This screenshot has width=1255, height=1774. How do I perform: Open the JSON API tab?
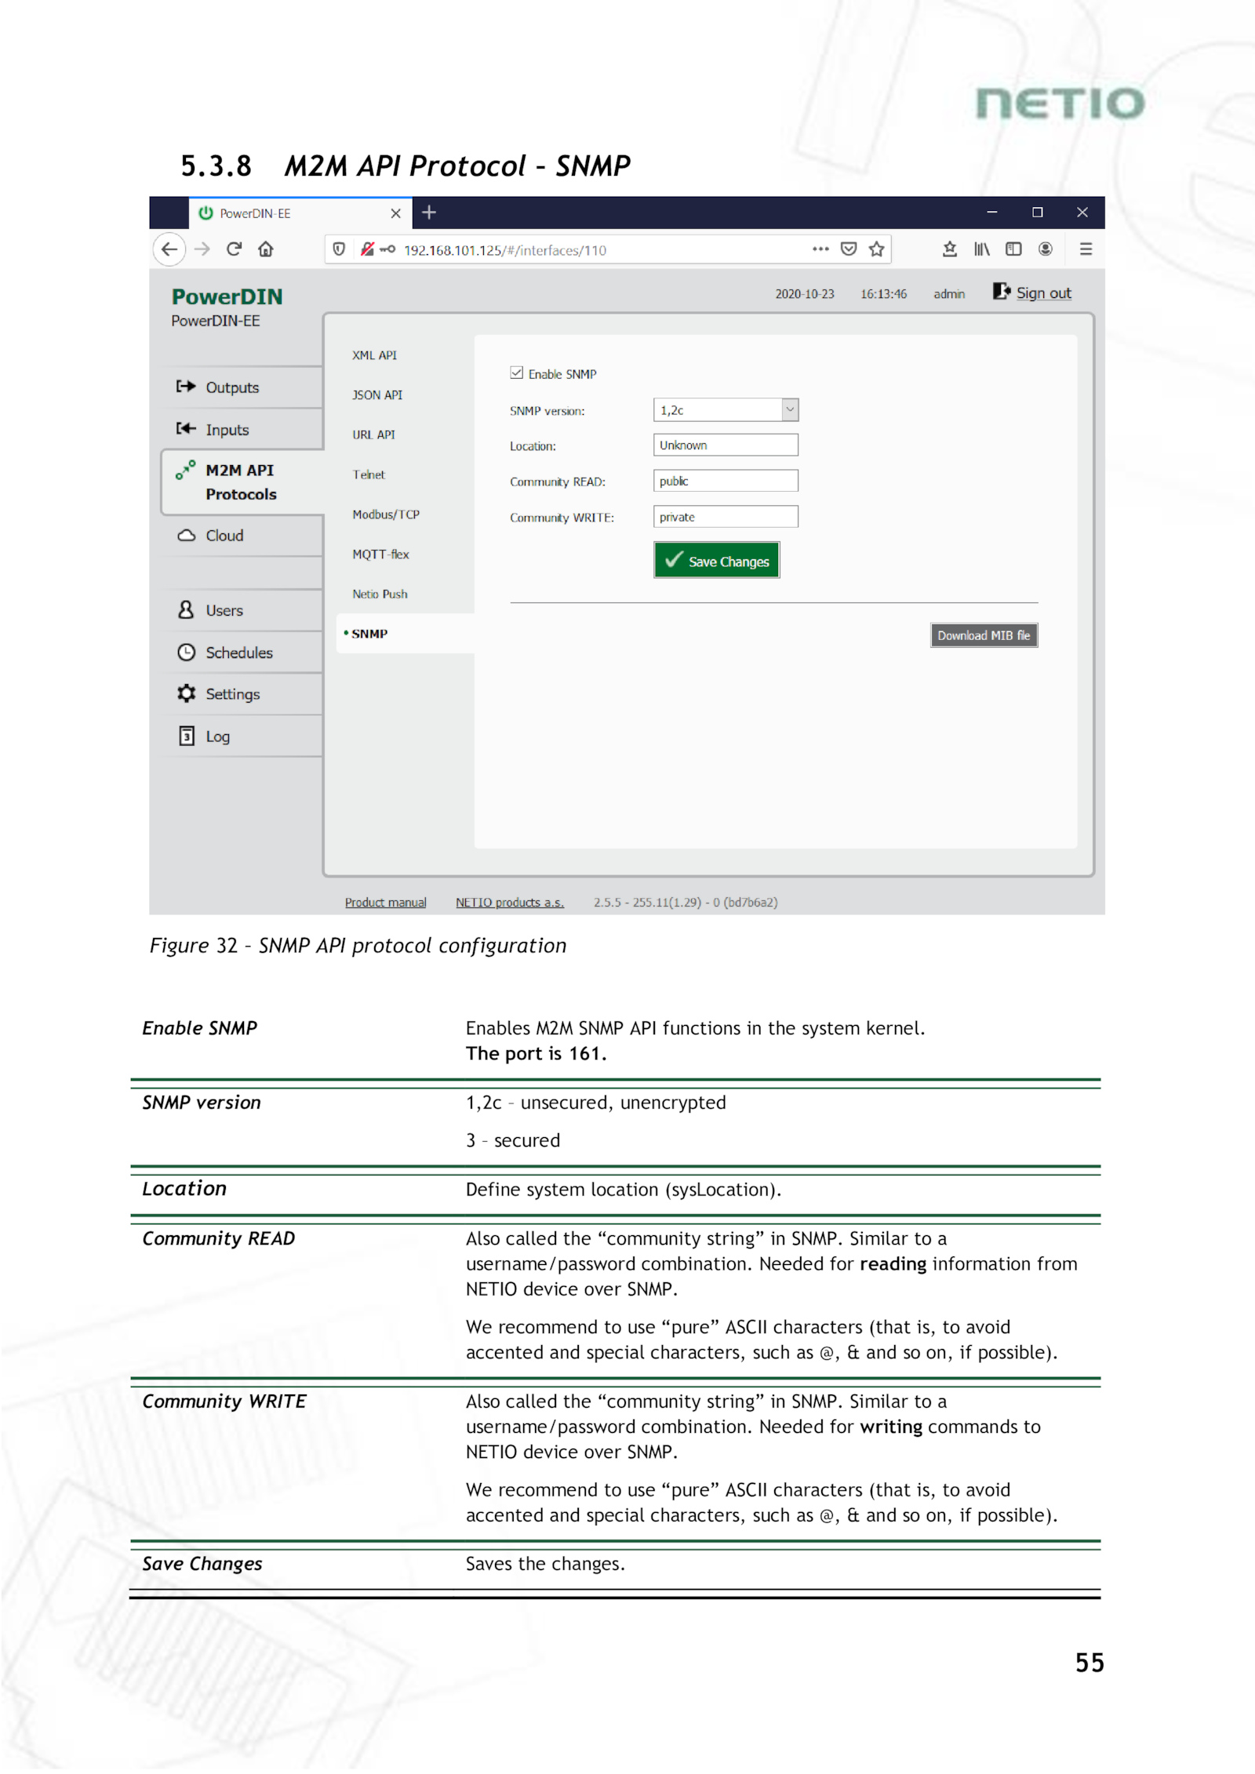point(377,395)
